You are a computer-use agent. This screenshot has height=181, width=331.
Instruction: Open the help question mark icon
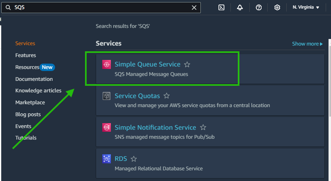pos(259,7)
